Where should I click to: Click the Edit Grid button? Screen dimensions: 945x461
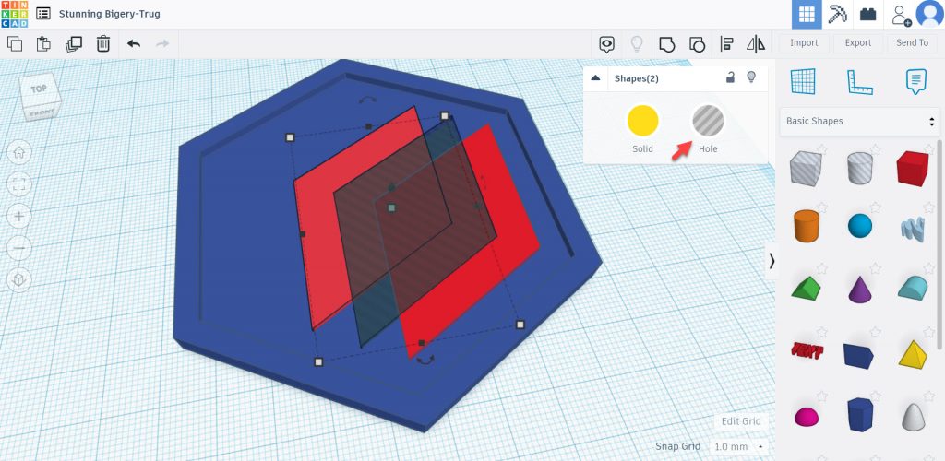pyautogui.click(x=741, y=421)
